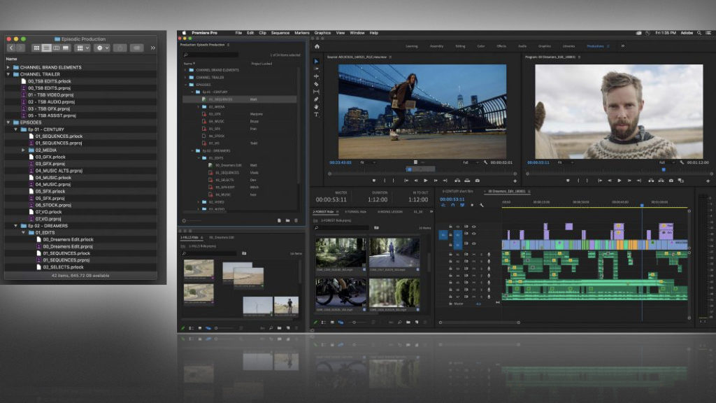Image resolution: width=716 pixels, height=403 pixels.
Task: Toggle V1 track output eye icon
Action: pyautogui.click(x=473, y=245)
